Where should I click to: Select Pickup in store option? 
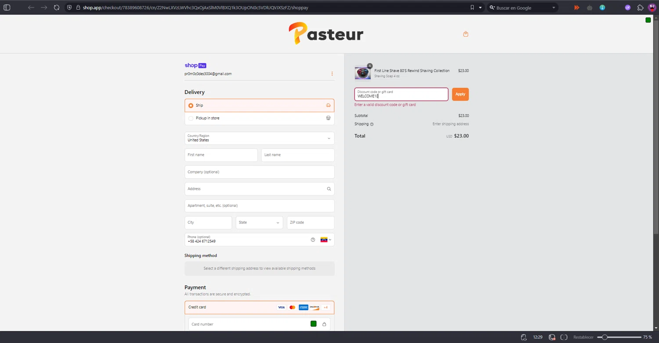tap(259, 118)
